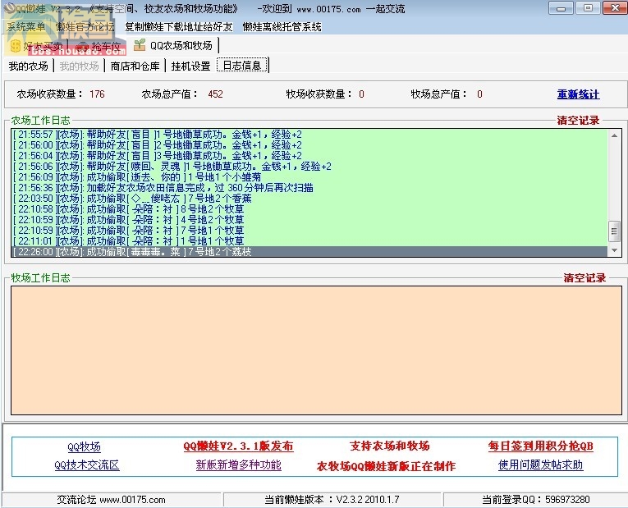The width and height of the screenshot is (628, 508).
Task: Click the 好友买卖 coin icon
Action: point(16,46)
